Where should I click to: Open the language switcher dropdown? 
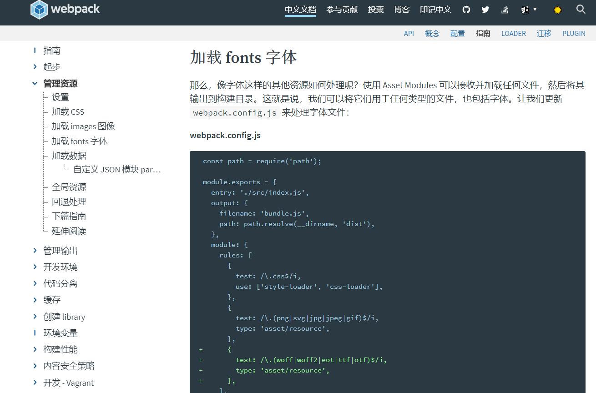529,10
